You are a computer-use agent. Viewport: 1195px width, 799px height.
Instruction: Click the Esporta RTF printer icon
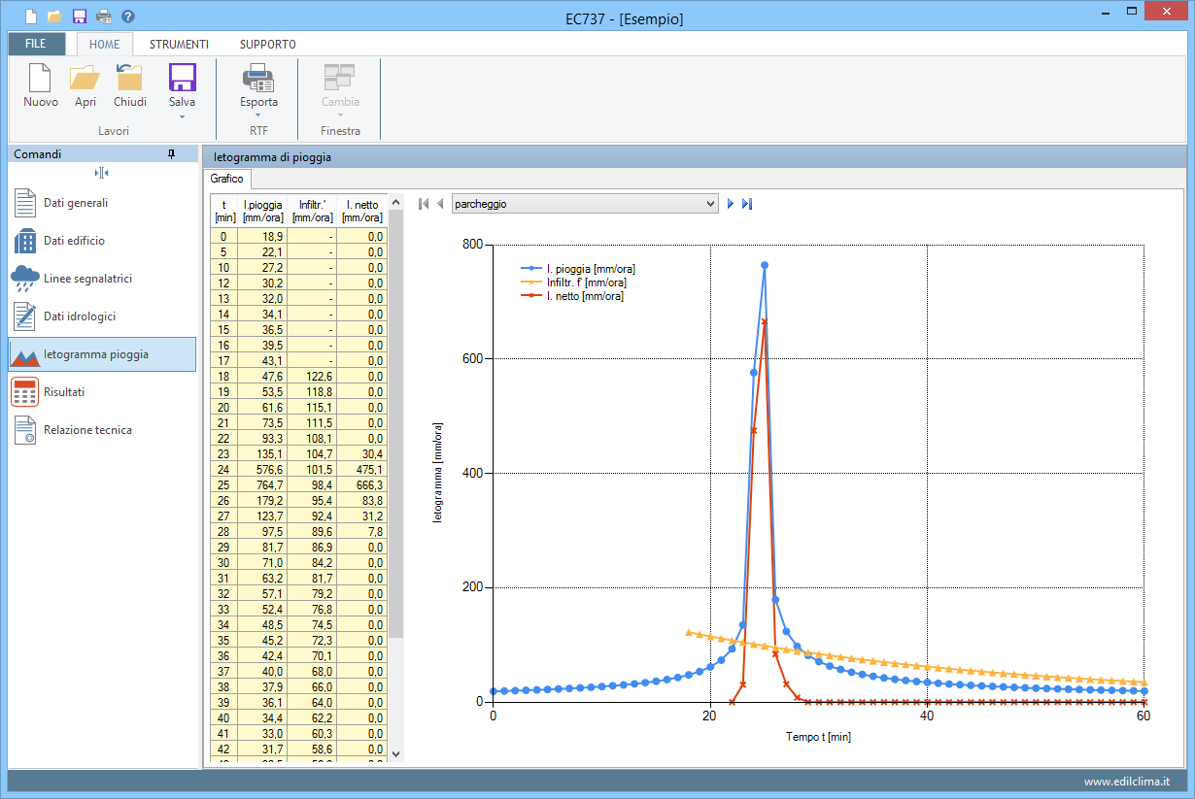coord(258,78)
